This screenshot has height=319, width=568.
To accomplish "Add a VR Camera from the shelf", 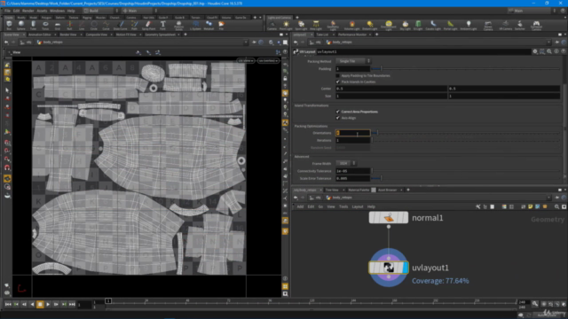I will click(x=505, y=26).
